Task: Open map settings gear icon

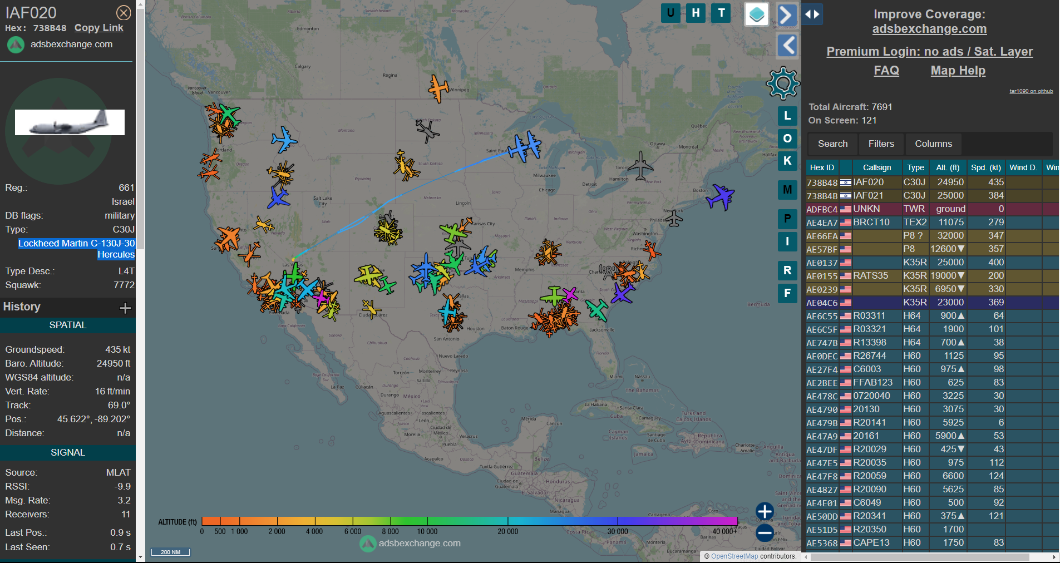Action: coord(783,83)
